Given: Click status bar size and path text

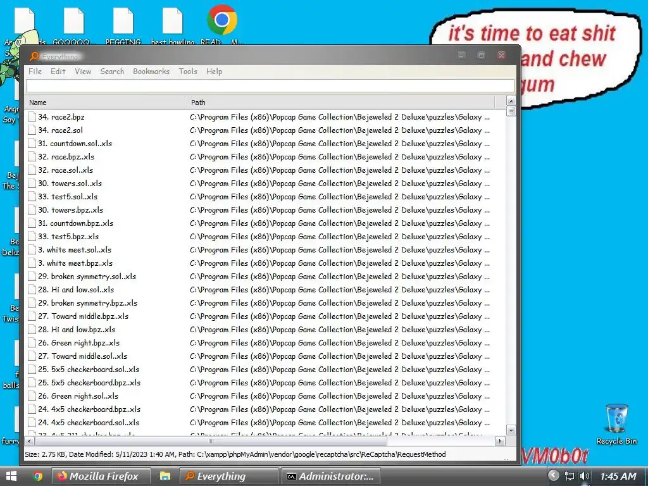Looking at the screenshot, I should pyautogui.click(x=235, y=454).
